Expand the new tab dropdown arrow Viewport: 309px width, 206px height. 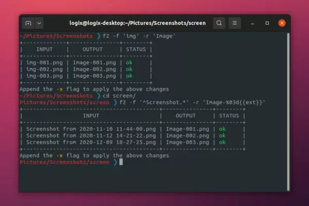pos(39,23)
